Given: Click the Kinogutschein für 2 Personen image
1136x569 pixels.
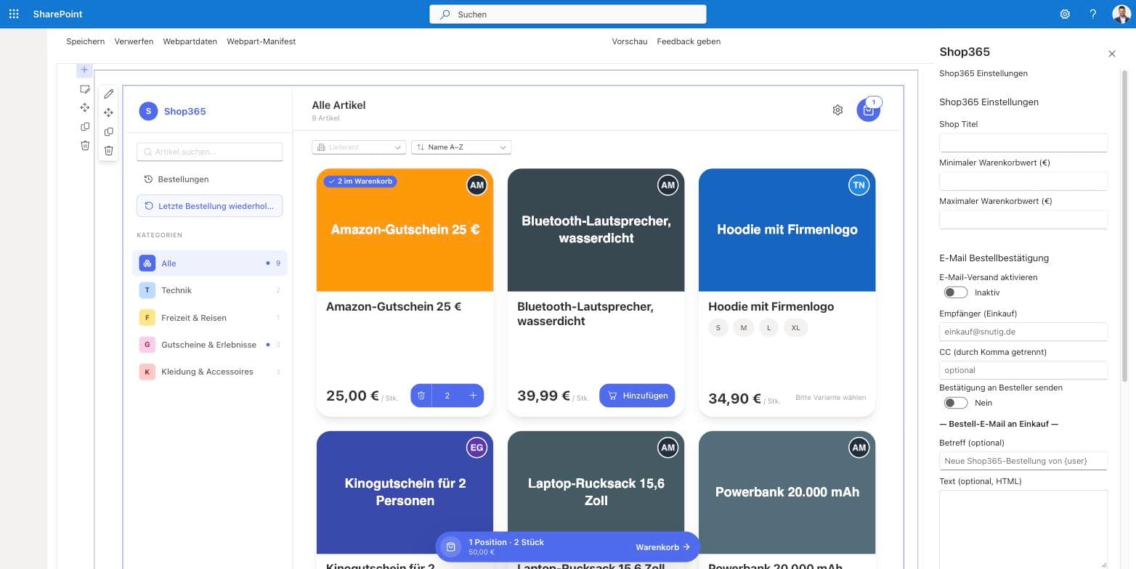Looking at the screenshot, I should [405, 493].
